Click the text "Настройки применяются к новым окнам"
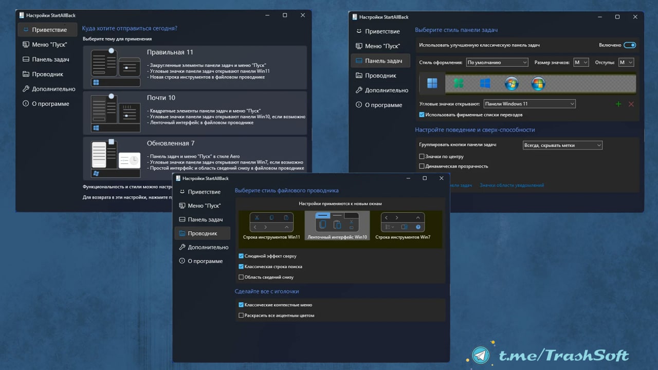The height and width of the screenshot is (370, 658). [340, 203]
